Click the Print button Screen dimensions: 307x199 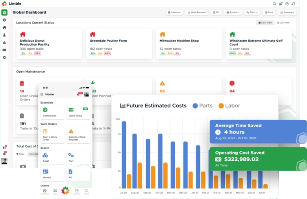269,12
